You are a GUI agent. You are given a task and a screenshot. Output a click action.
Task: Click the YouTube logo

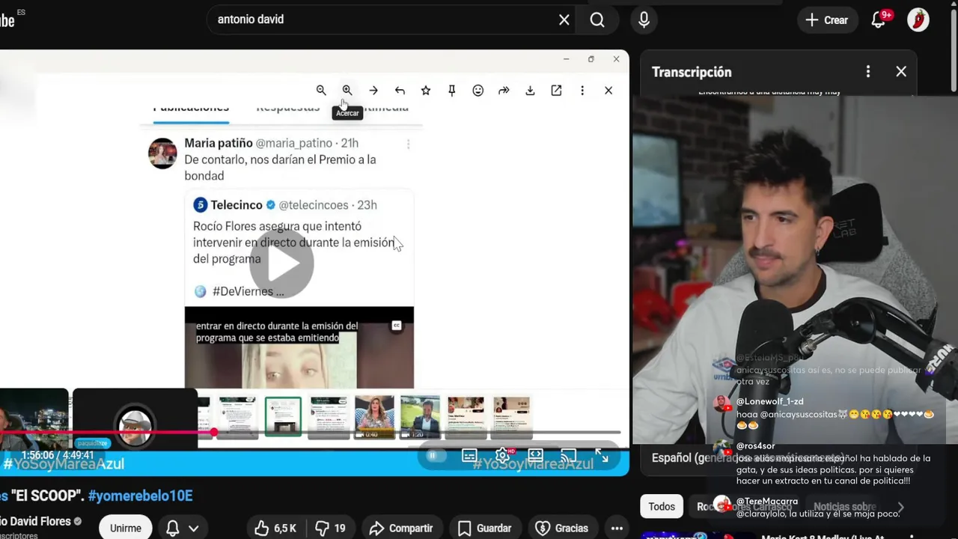(x=7, y=20)
